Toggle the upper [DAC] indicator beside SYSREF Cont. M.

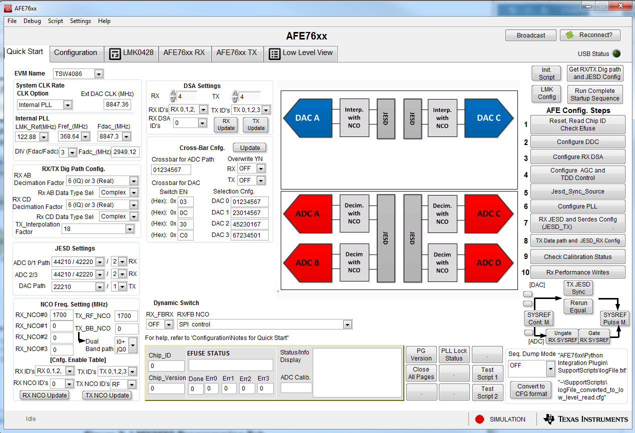tap(527, 294)
